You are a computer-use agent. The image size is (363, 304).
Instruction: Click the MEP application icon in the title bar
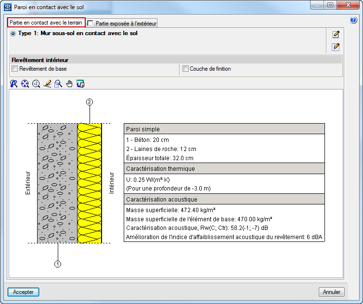point(8,7)
